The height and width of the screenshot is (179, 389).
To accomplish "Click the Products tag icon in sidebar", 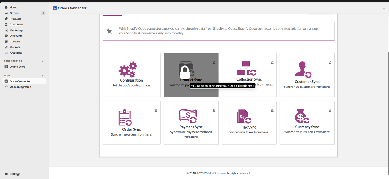I will tap(6, 19).
